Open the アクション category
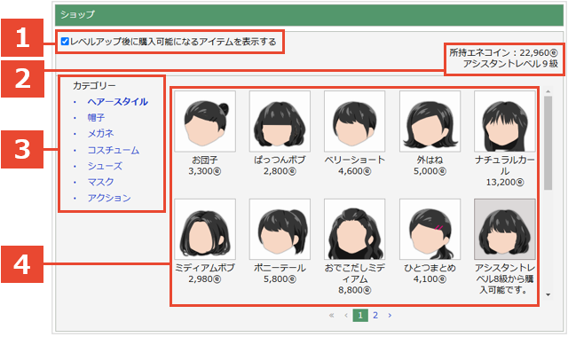The height and width of the screenshot is (337, 568). pyautogui.click(x=109, y=198)
